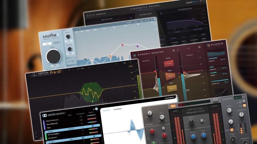Click SSL compressor mix 100.0% field

(x=237, y=98)
